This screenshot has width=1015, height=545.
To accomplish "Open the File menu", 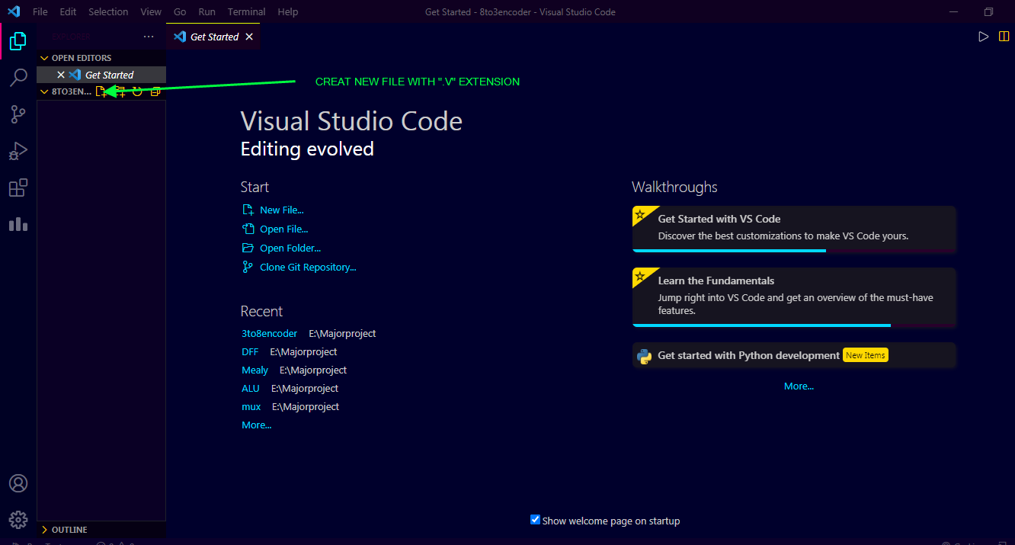I will pos(40,11).
